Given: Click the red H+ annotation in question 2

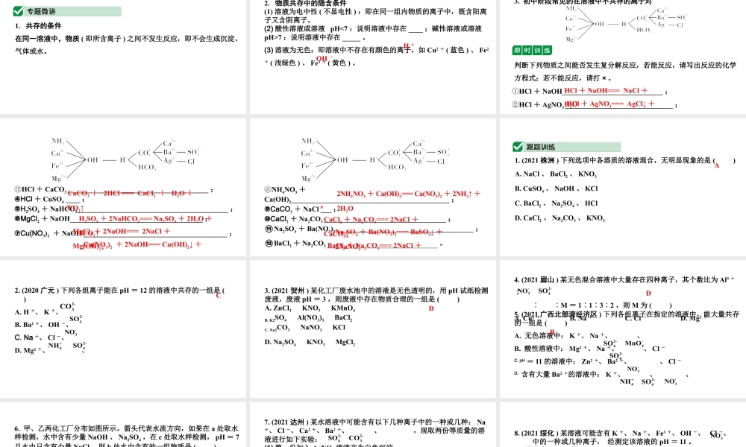Looking at the screenshot, I should coord(408,45).
